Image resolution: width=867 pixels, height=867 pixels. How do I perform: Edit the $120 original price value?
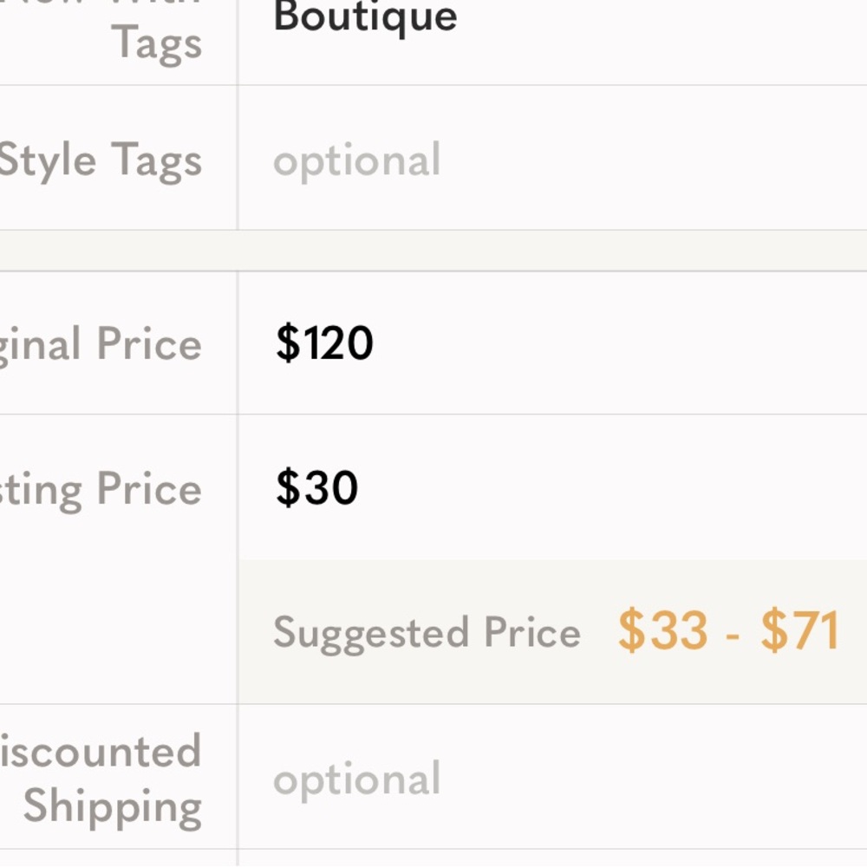[x=324, y=343]
